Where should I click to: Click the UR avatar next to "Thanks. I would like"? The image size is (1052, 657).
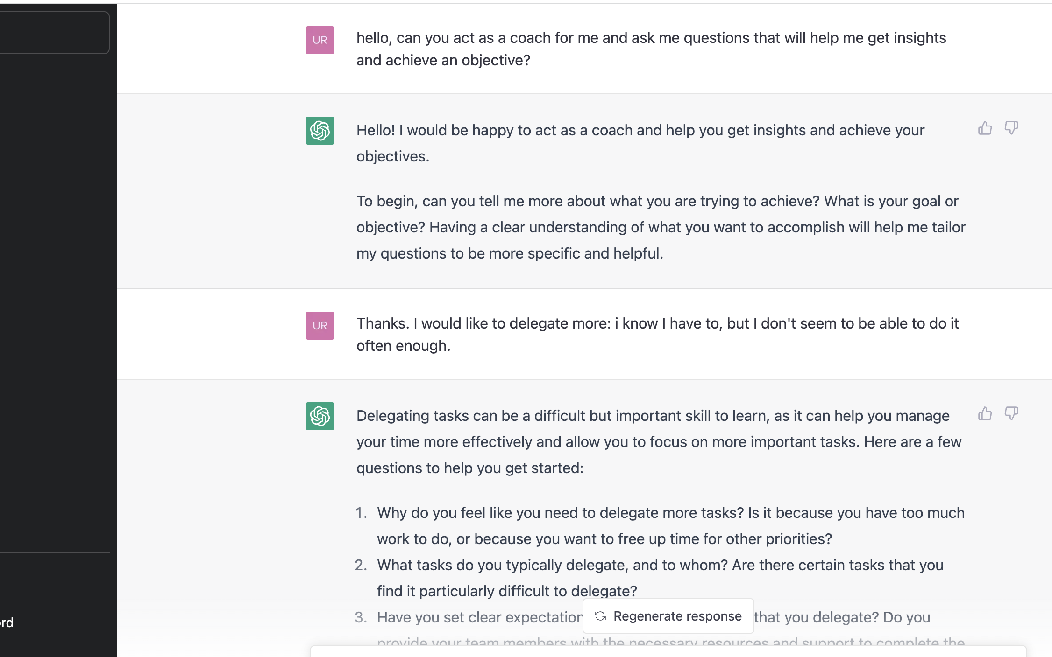320,326
